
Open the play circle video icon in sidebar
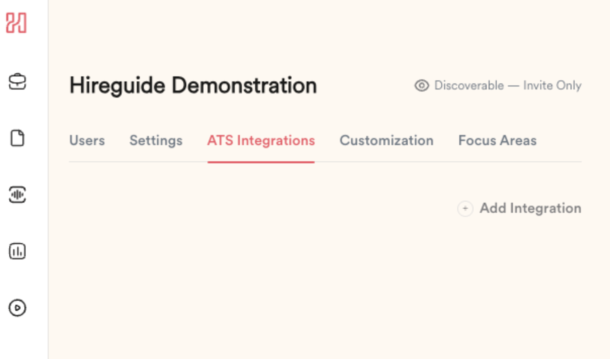(x=17, y=308)
